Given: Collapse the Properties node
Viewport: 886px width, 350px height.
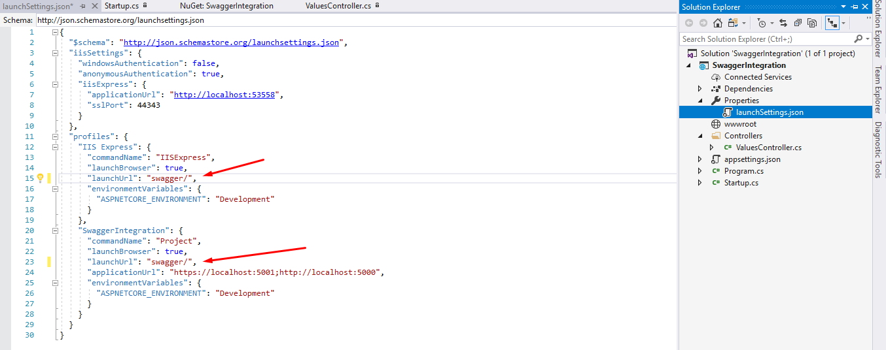Looking at the screenshot, I should pyautogui.click(x=700, y=101).
